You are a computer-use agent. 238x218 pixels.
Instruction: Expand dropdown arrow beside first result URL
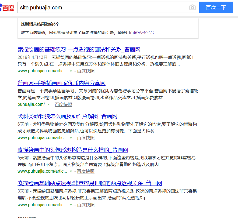71,71
